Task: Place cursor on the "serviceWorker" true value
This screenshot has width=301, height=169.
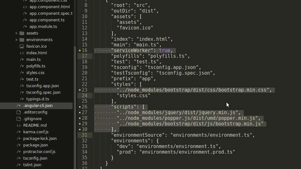Action: coord(164,50)
